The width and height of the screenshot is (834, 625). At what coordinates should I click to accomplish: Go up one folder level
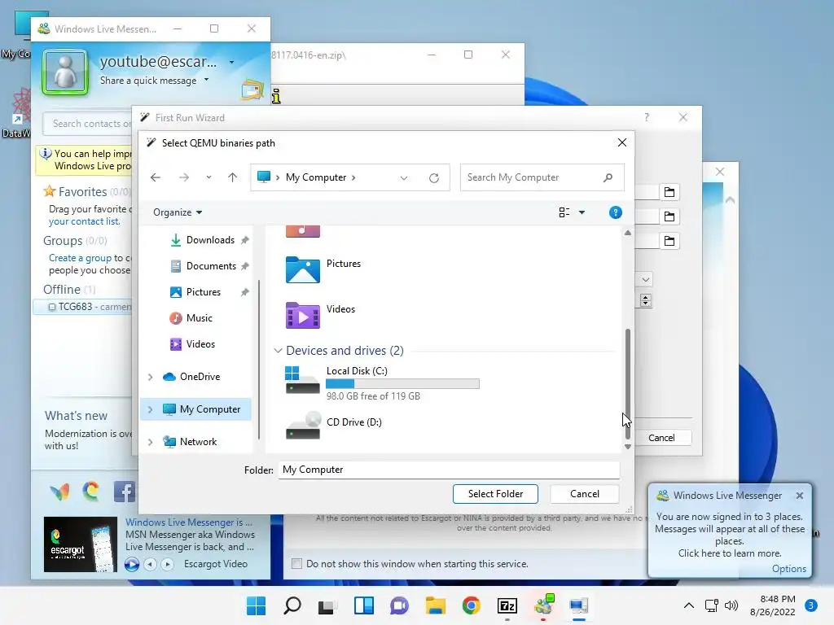point(232,177)
